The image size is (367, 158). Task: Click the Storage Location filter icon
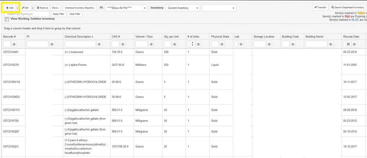point(269,44)
